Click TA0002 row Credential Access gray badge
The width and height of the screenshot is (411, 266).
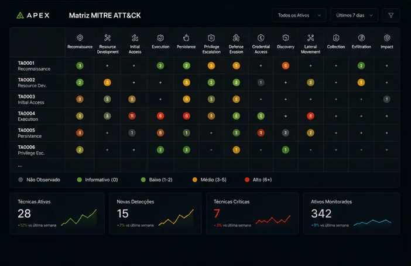click(x=261, y=82)
